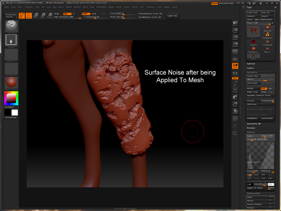Open the Stroke menu
This screenshot has height=211, width=281.
[126, 7]
